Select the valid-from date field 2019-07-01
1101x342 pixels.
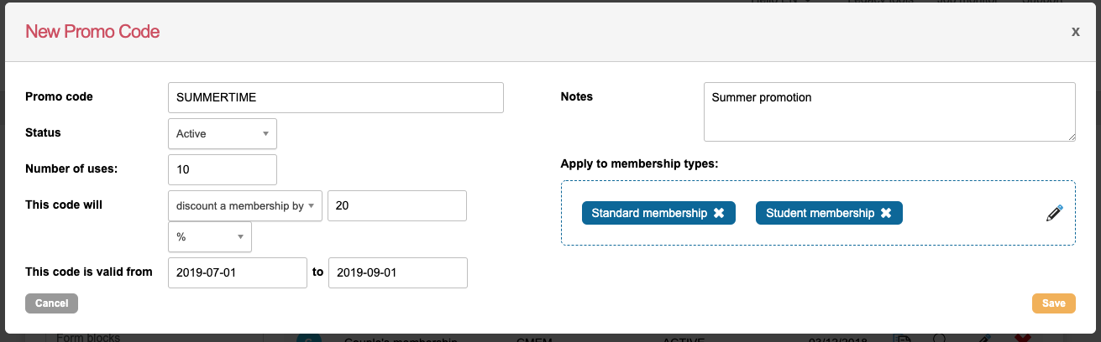(x=238, y=272)
